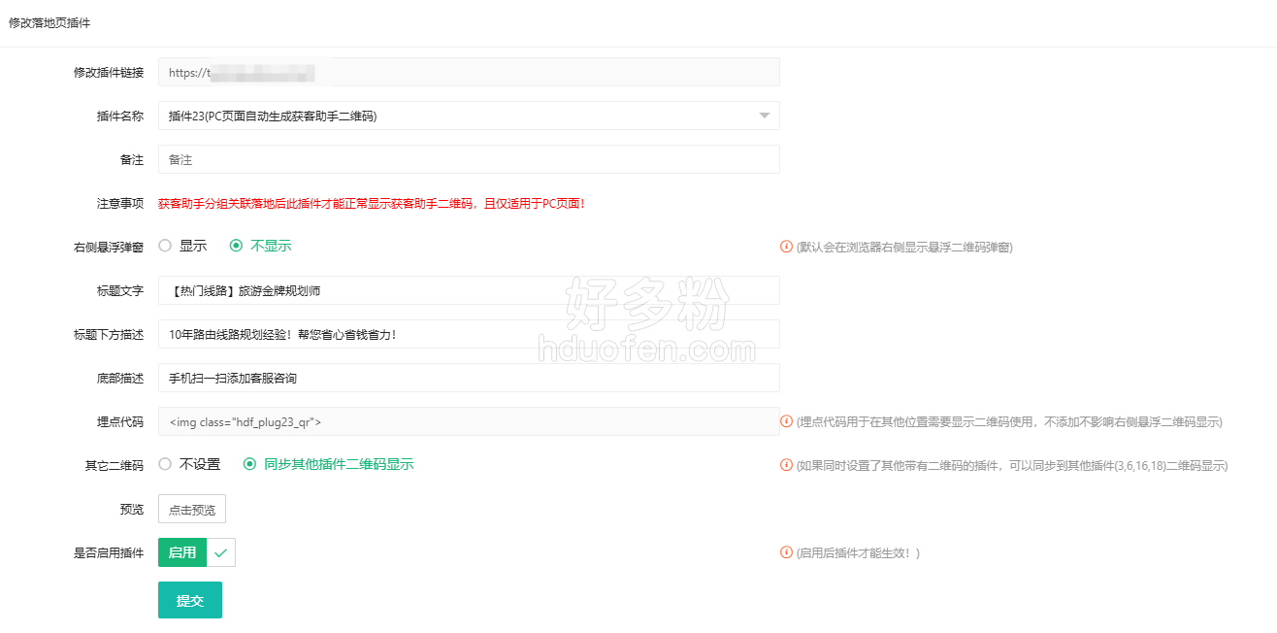Open the 插件名称 dropdown arrow
Viewport: 1277px width, 633px height.
click(x=765, y=116)
